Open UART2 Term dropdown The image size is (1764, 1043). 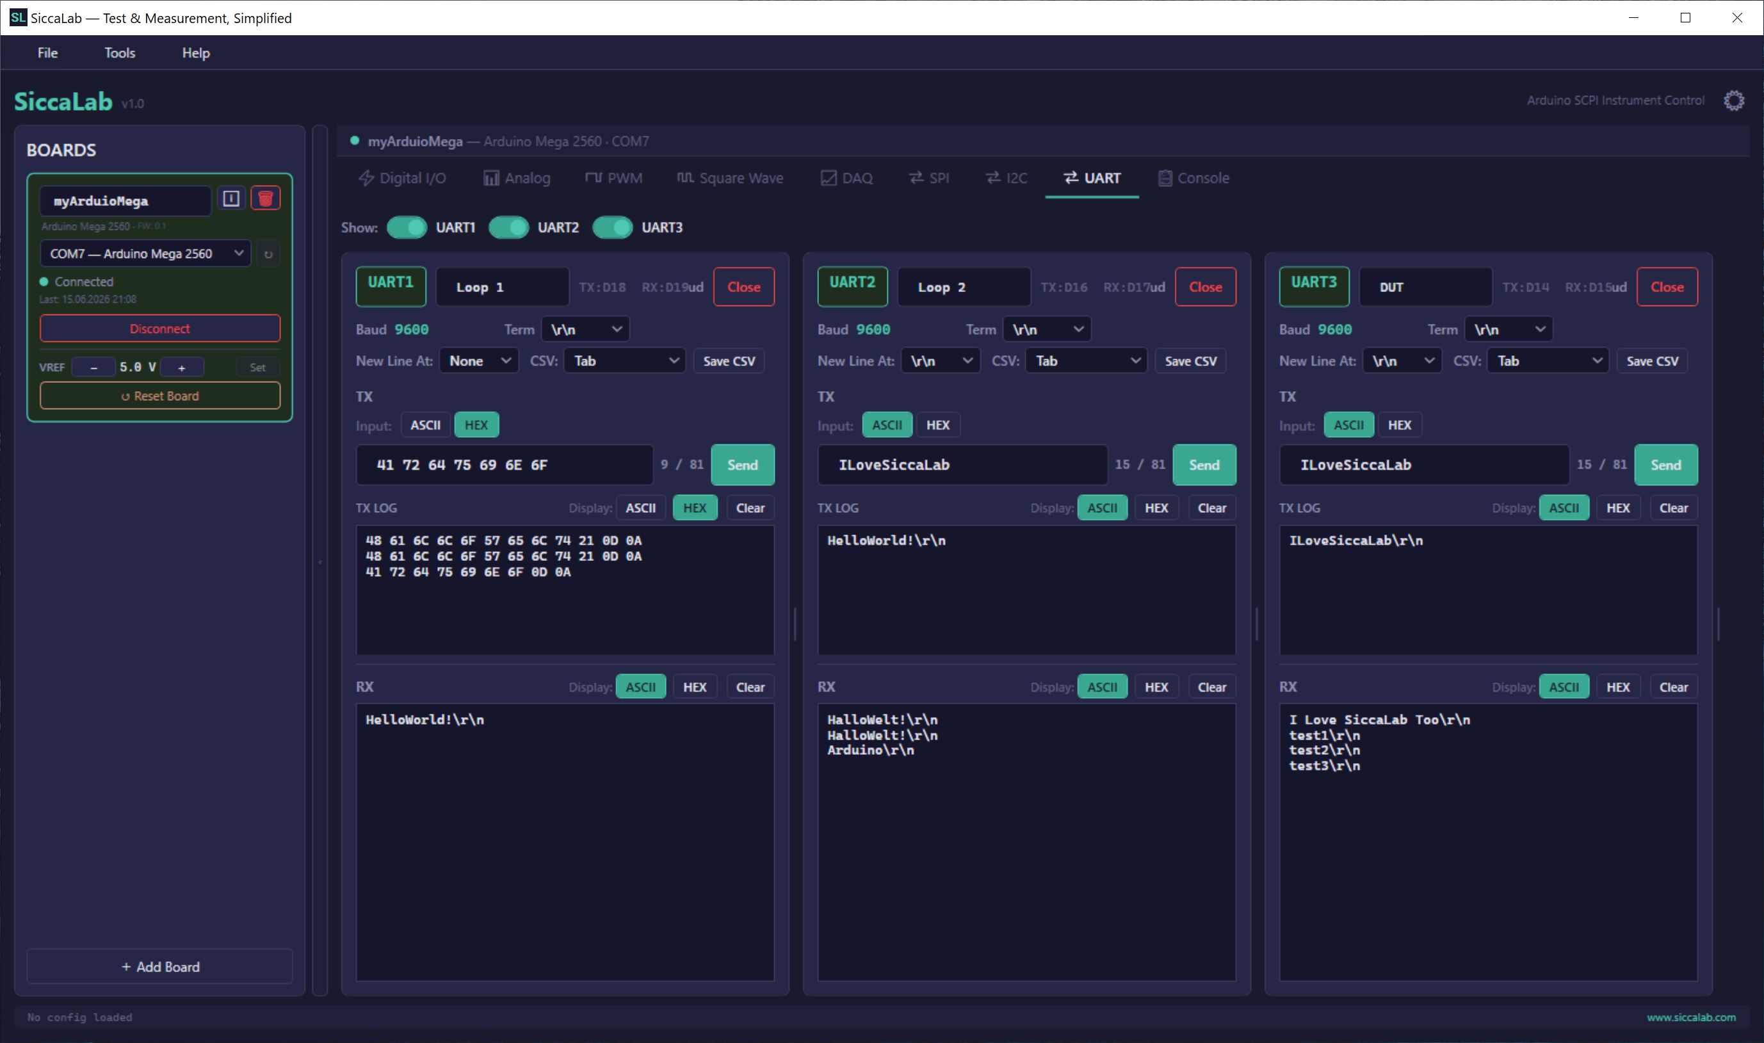point(1046,330)
